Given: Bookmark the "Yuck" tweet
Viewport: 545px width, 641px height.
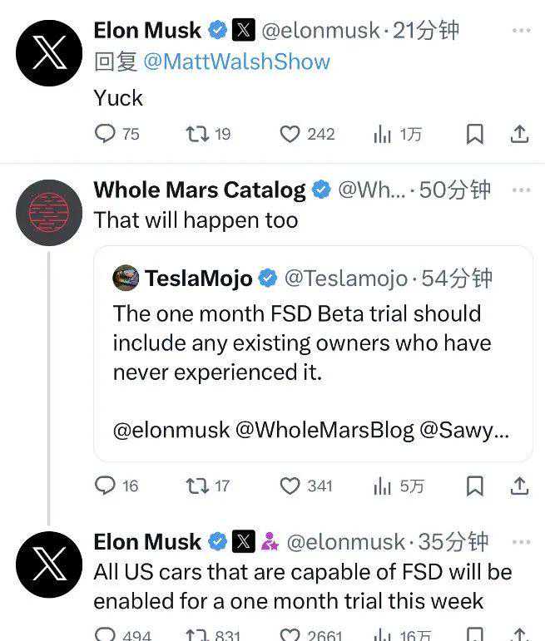Looking at the screenshot, I should pos(474,134).
